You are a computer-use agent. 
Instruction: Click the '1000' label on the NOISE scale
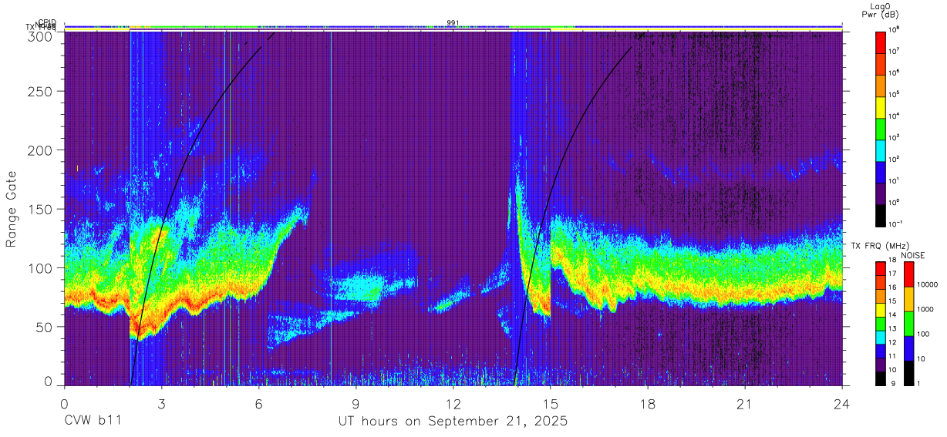click(x=926, y=309)
